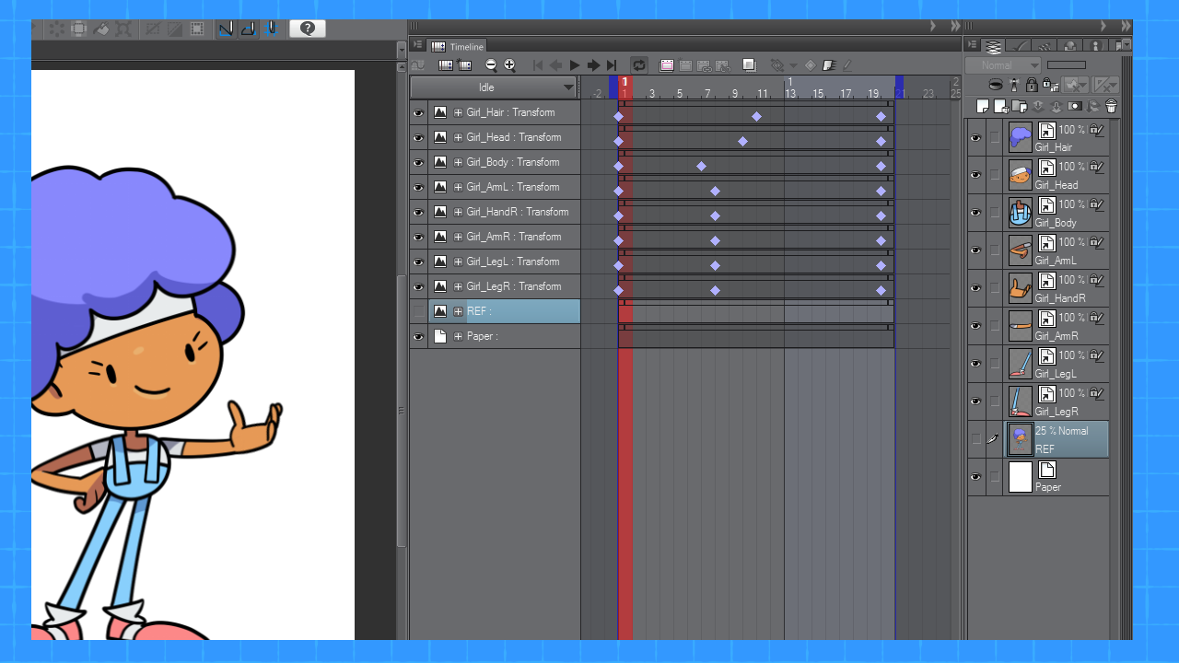Create a new raster layer

pyautogui.click(x=983, y=106)
